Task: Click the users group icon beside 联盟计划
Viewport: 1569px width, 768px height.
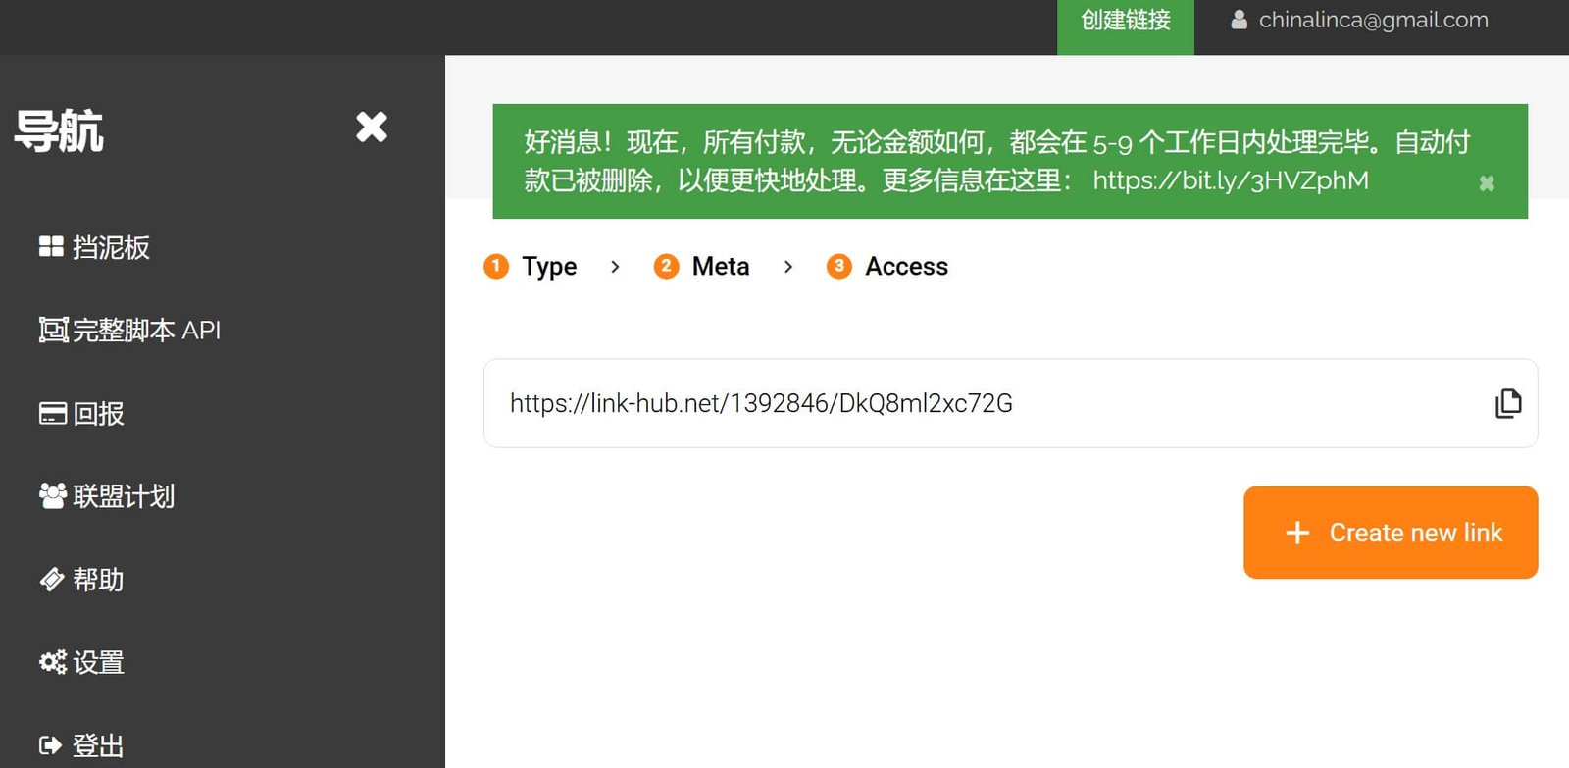Action: pos(52,495)
